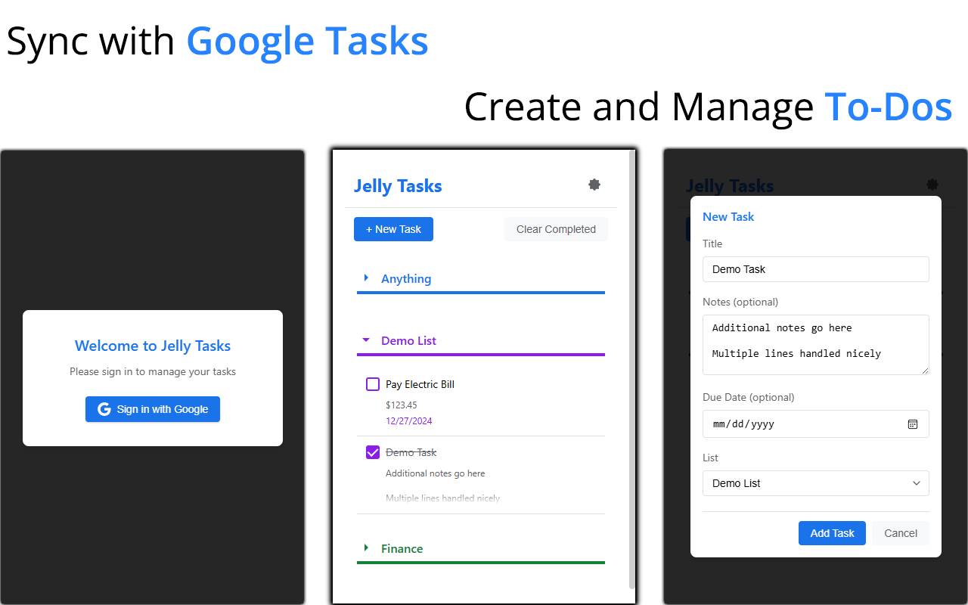Click the Google logo icon on sign-in button
This screenshot has height=605, width=968.
pos(104,409)
